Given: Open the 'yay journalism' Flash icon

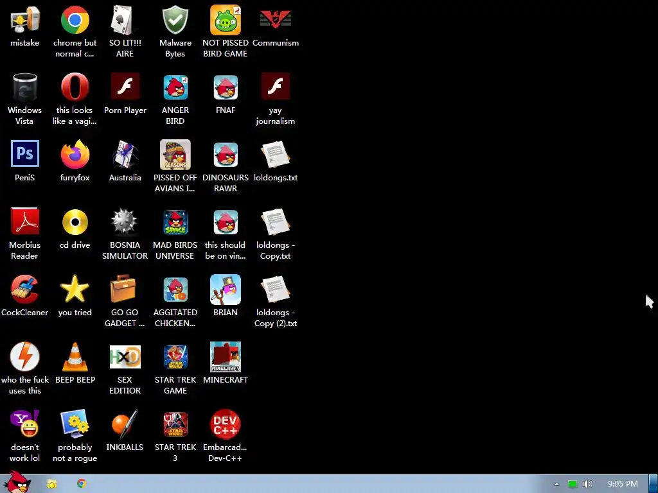Looking at the screenshot, I should (x=275, y=87).
